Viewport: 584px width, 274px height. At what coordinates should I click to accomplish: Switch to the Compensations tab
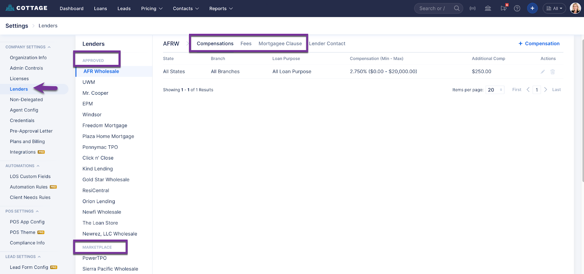click(x=215, y=43)
